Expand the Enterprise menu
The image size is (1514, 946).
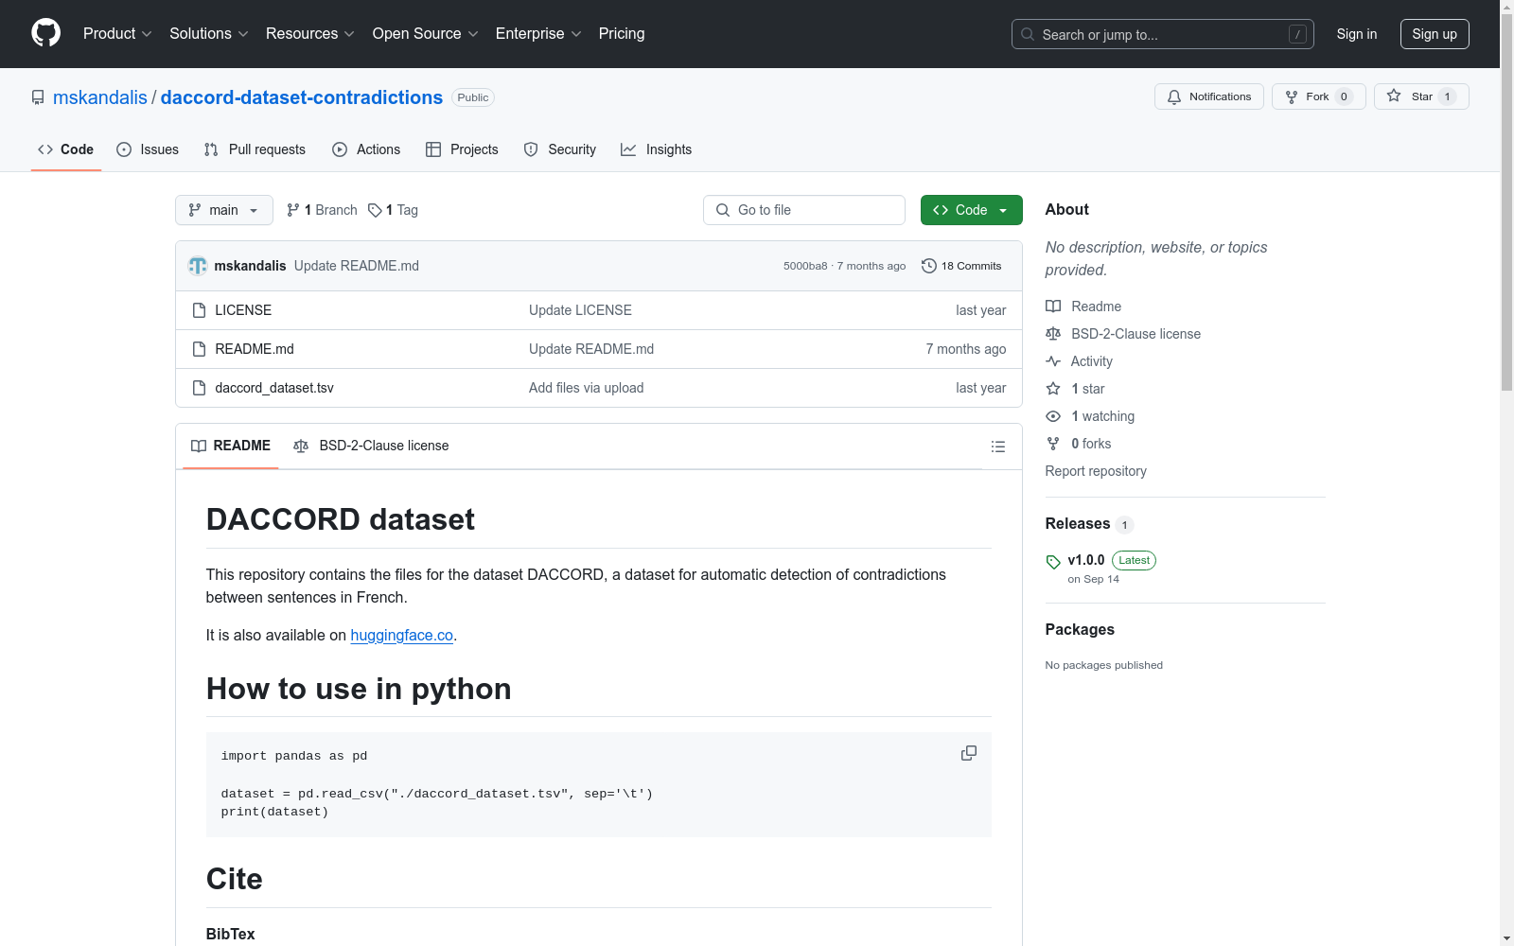point(538,33)
